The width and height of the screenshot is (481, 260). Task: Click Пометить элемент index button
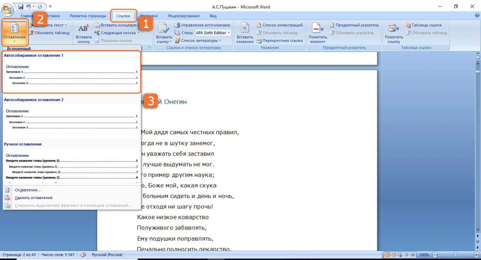[318, 33]
